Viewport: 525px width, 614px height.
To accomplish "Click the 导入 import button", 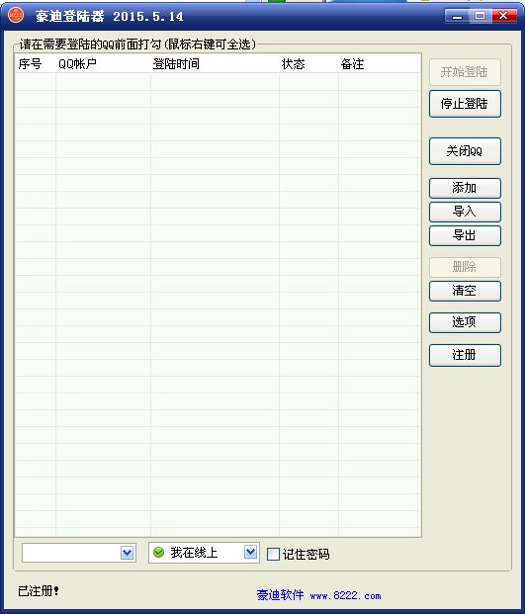I will click(465, 212).
